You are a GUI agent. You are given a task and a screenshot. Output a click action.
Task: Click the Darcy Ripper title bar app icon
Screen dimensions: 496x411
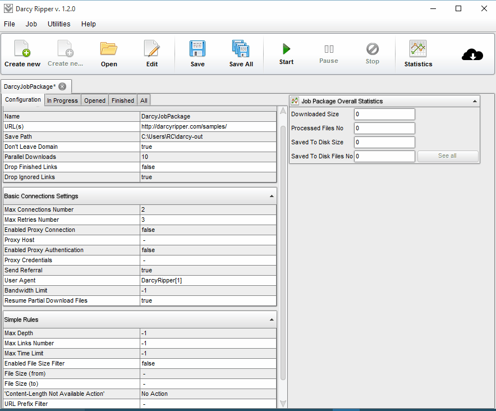pyautogui.click(x=8, y=8)
